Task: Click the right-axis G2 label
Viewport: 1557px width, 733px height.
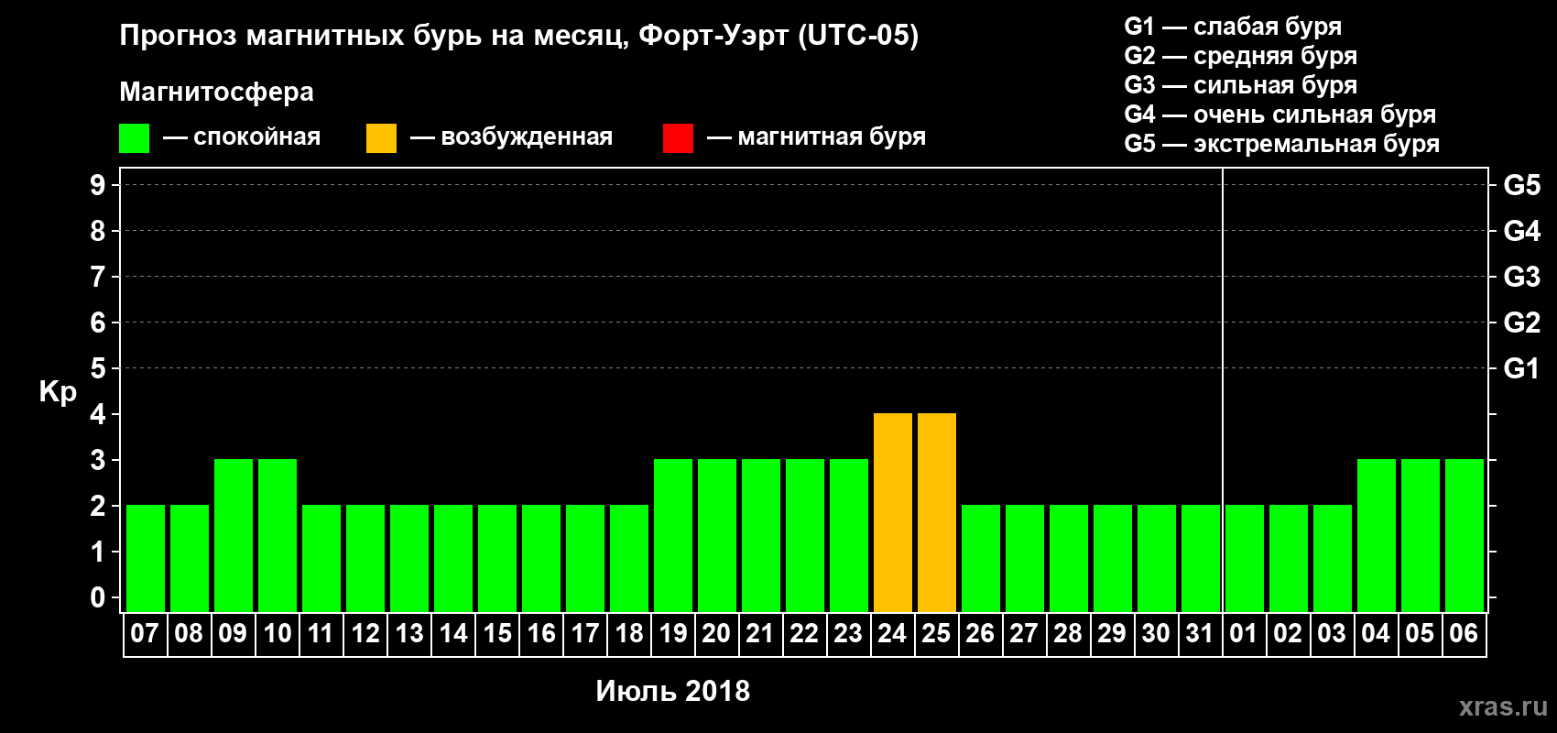Action: click(1522, 323)
